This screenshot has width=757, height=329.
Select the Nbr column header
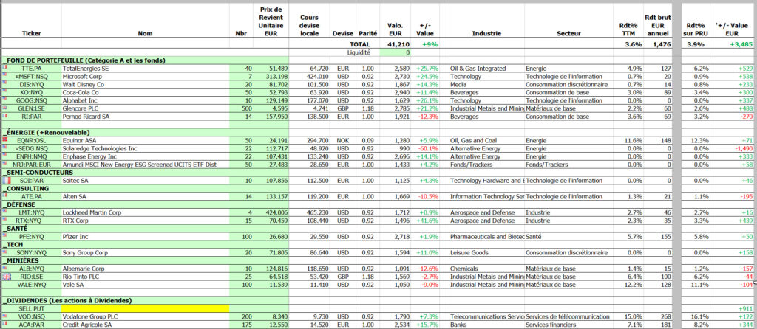click(240, 34)
